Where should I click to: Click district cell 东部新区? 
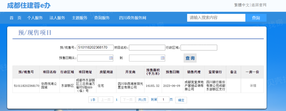(67, 86)
